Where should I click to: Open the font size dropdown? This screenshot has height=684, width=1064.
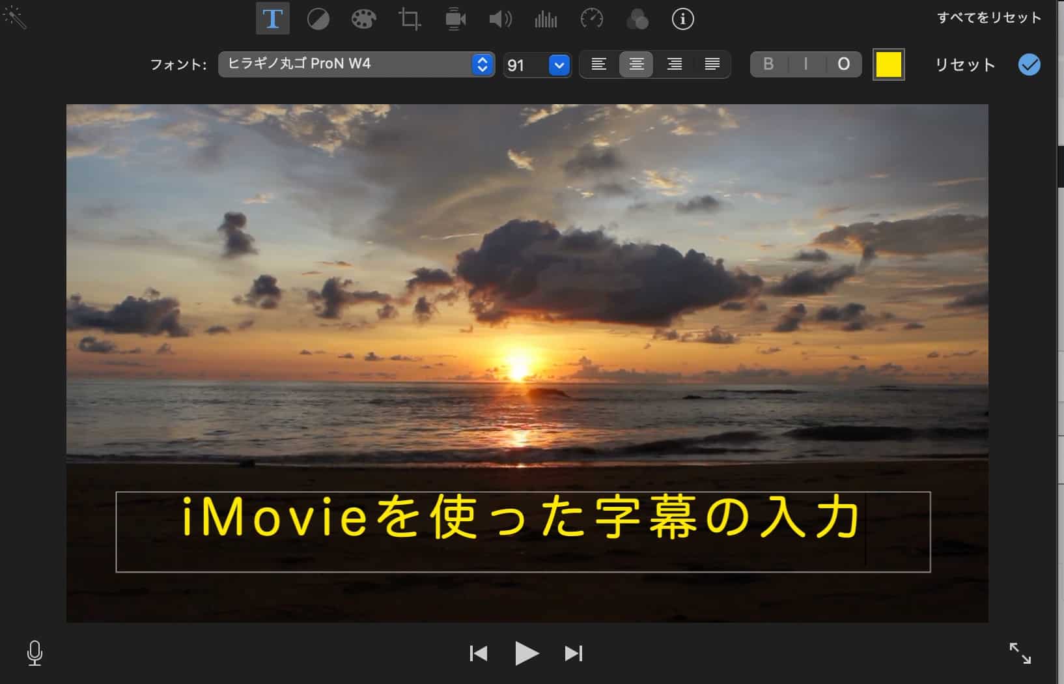coord(558,64)
